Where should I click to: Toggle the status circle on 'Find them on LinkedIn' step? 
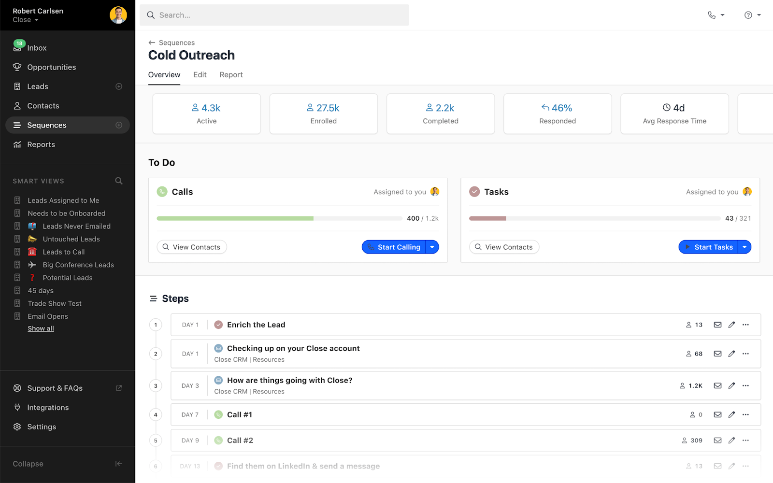click(x=218, y=466)
